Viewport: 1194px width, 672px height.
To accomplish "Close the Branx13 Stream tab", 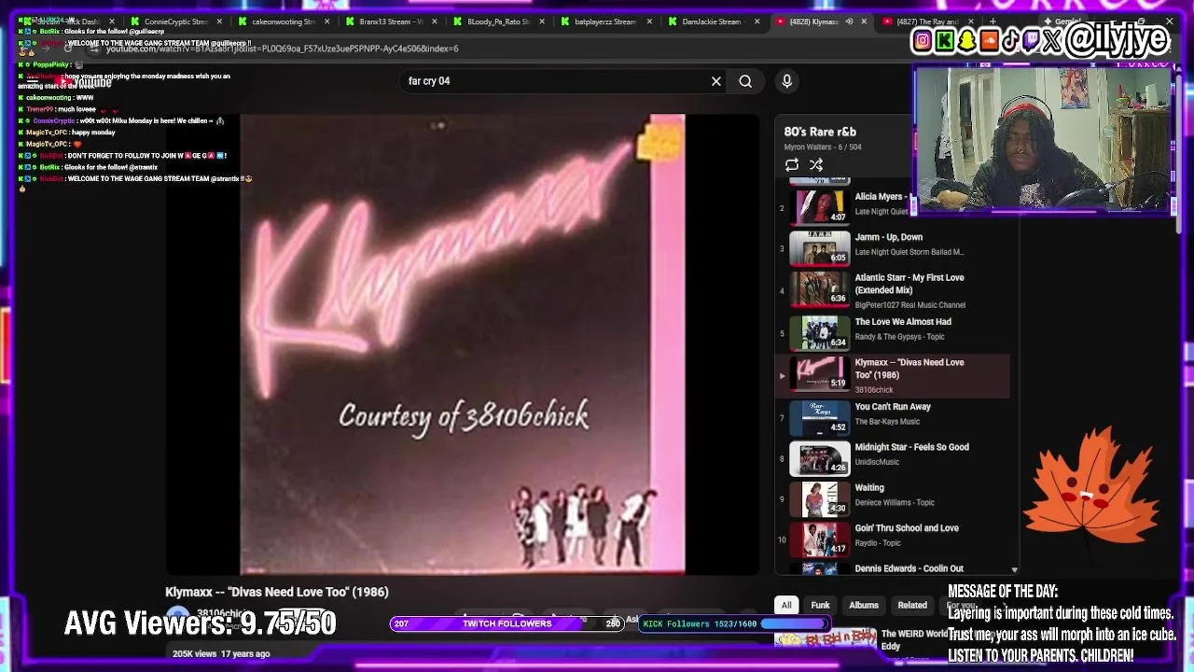I will (x=434, y=21).
